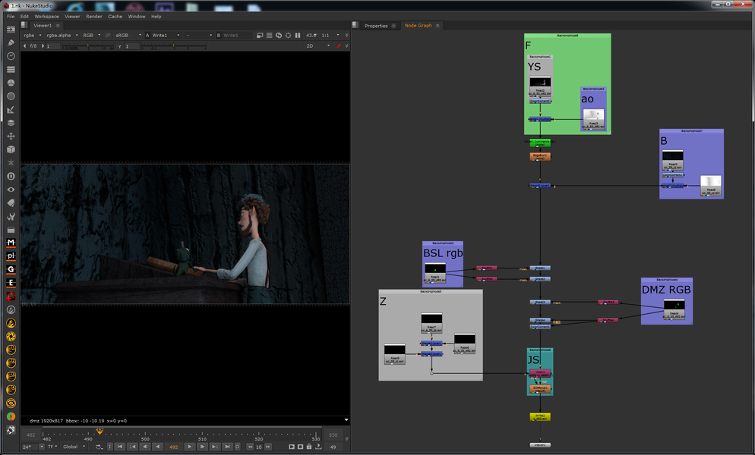
Task: Click the viewer refresh icon
Action: click(278, 35)
